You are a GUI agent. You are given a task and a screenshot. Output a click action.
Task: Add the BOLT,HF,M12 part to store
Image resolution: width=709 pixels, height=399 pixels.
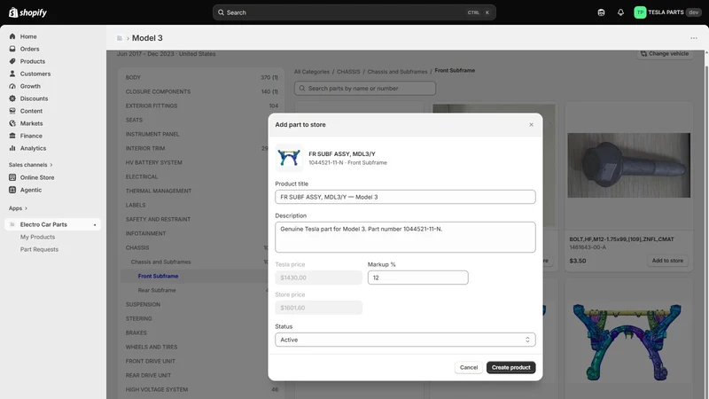pyautogui.click(x=667, y=261)
